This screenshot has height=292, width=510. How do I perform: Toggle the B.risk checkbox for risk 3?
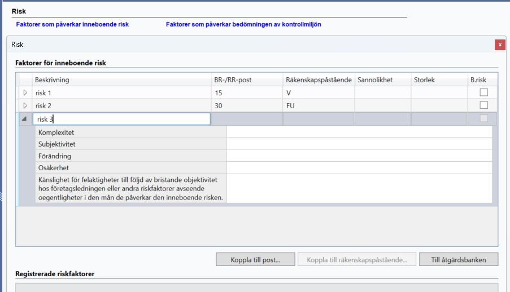[x=483, y=118]
